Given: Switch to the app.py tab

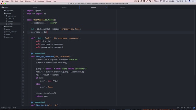Looking at the screenshot, I should tap(64, 7).
